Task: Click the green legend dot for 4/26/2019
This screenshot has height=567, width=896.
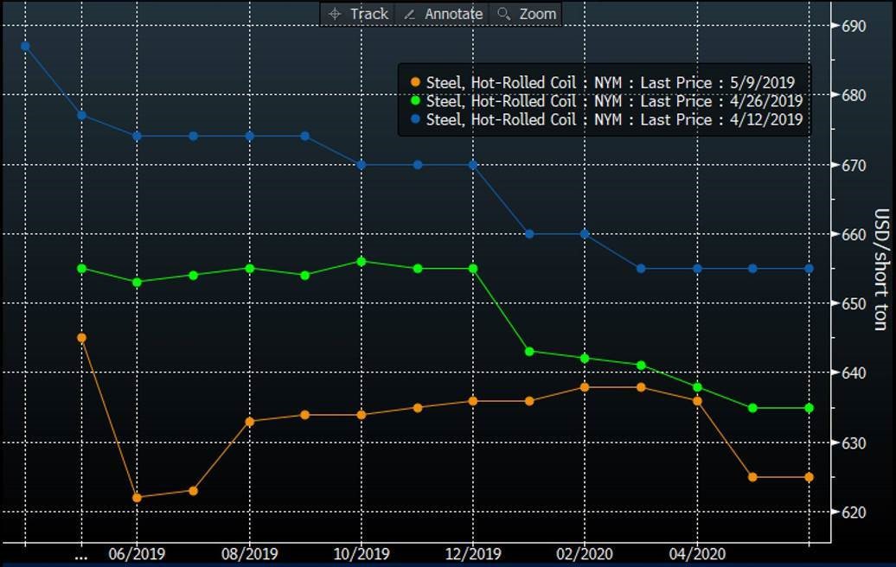Action: pos(415,101)
